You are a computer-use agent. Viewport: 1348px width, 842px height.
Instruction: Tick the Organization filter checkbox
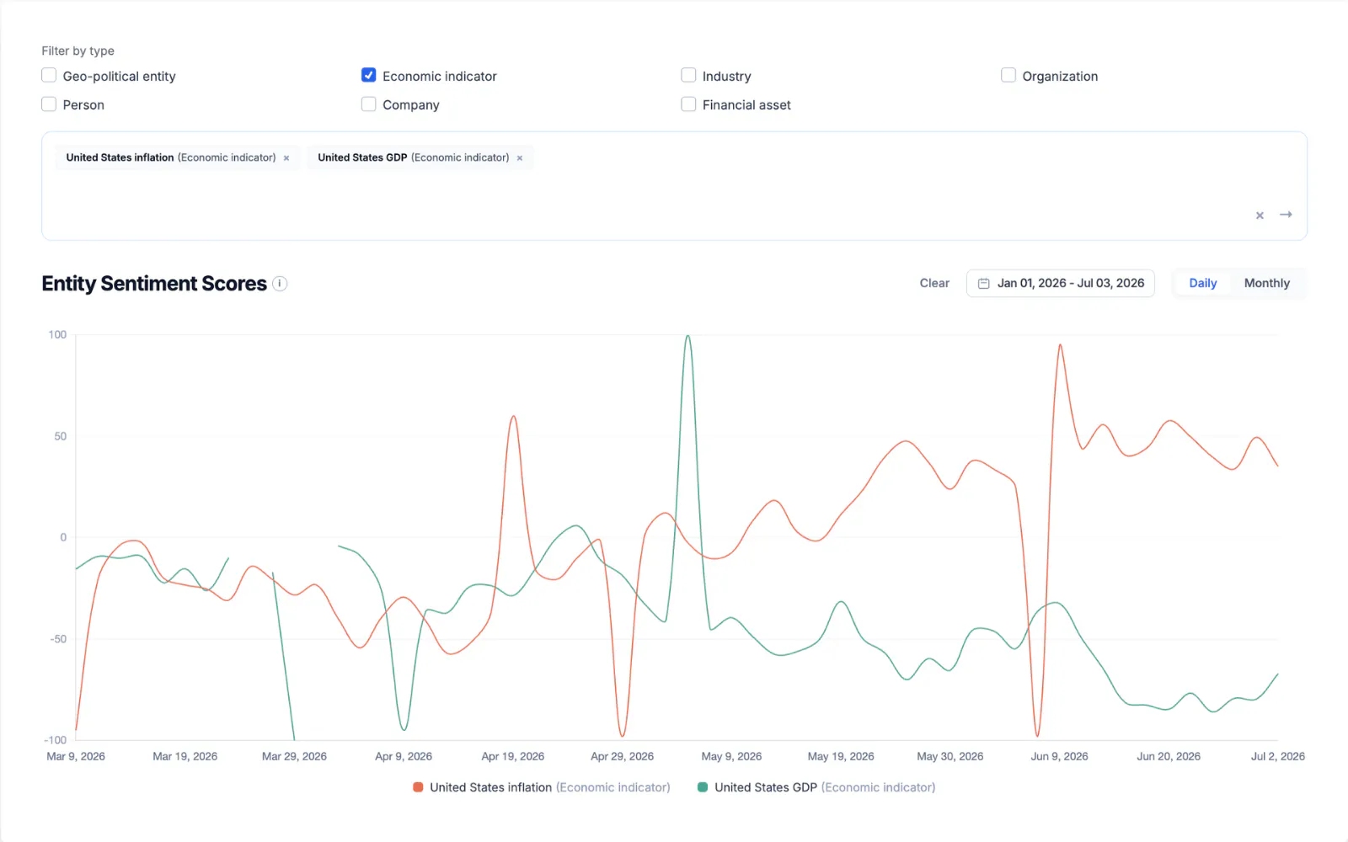tap(1008, 76)
